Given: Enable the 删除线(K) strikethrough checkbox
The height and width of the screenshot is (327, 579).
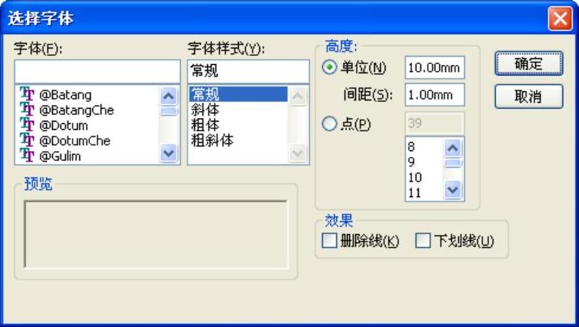Looking at the screenshot, I should [x=329, y=241].
